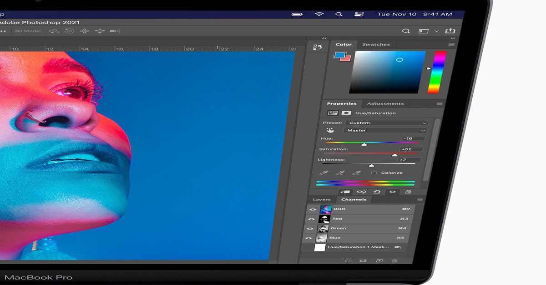
Task: Activate the on-image targeted adjustment hand tool
Action: 330,130
